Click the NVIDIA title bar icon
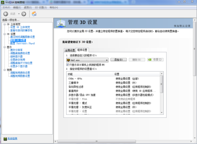Viewport: 197px width, 144px height. click(x=3, y=2)
